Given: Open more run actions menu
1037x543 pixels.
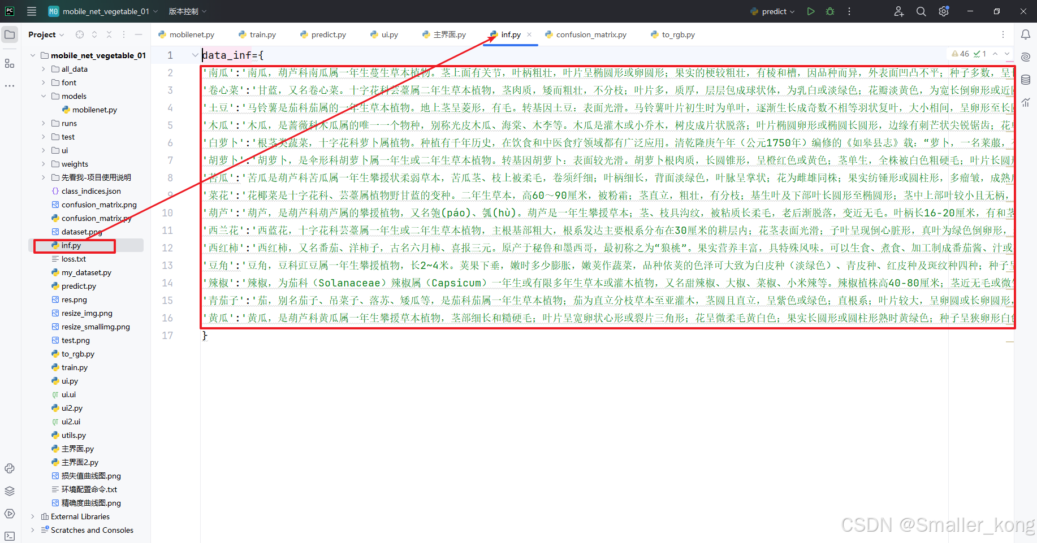Looking at the screenshot, I should [x=849, y=11].
